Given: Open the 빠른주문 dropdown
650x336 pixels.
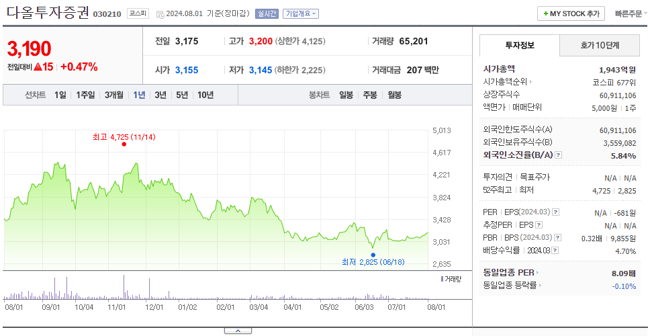Looking at the screenshot, I should (631, 13).
